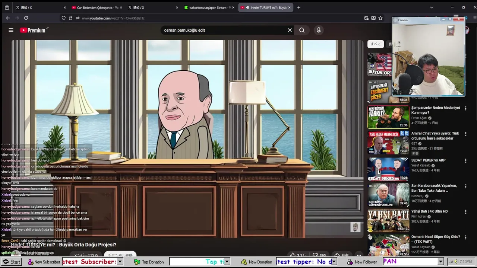
Task: Select the Hedef TÜRKİYE mi tab
Action: 265,7
